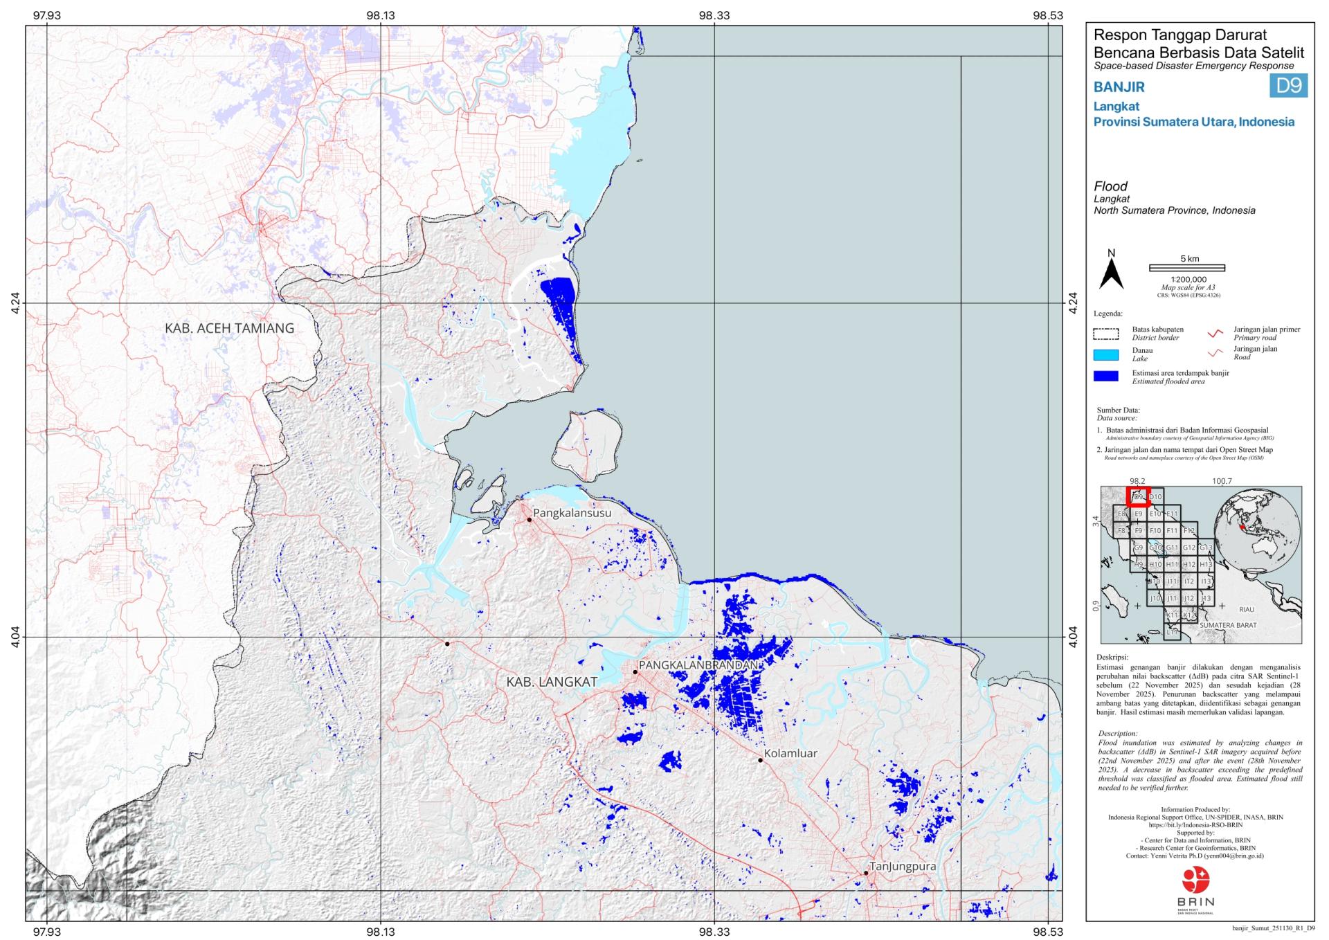Click the Tanjungpura place name

[x=903, y=867]
